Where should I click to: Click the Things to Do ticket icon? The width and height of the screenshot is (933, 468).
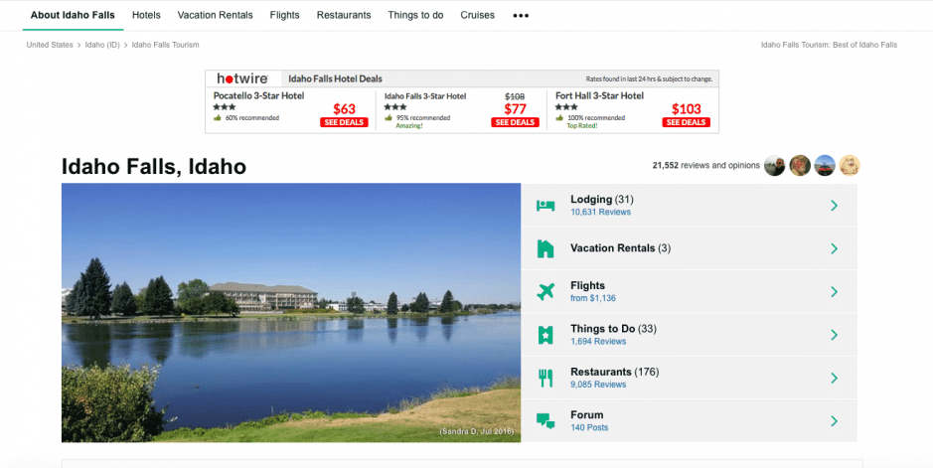(545, 335)
